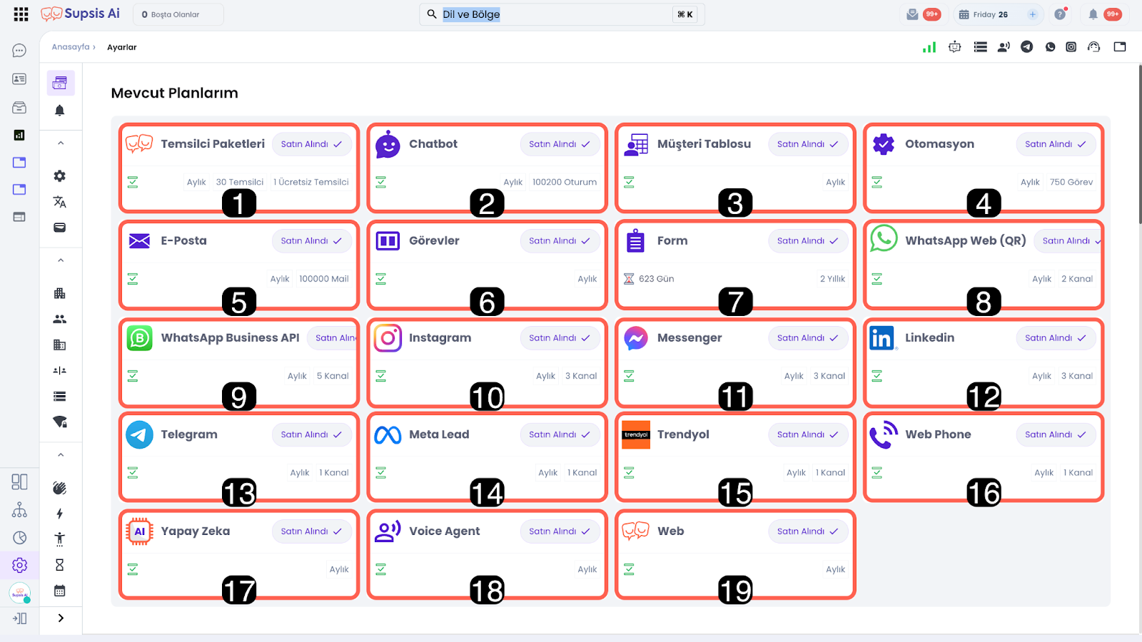1142x642 pixels.
Task: Open the Boşta Olanlar dropdown
Action: [177, 14]
